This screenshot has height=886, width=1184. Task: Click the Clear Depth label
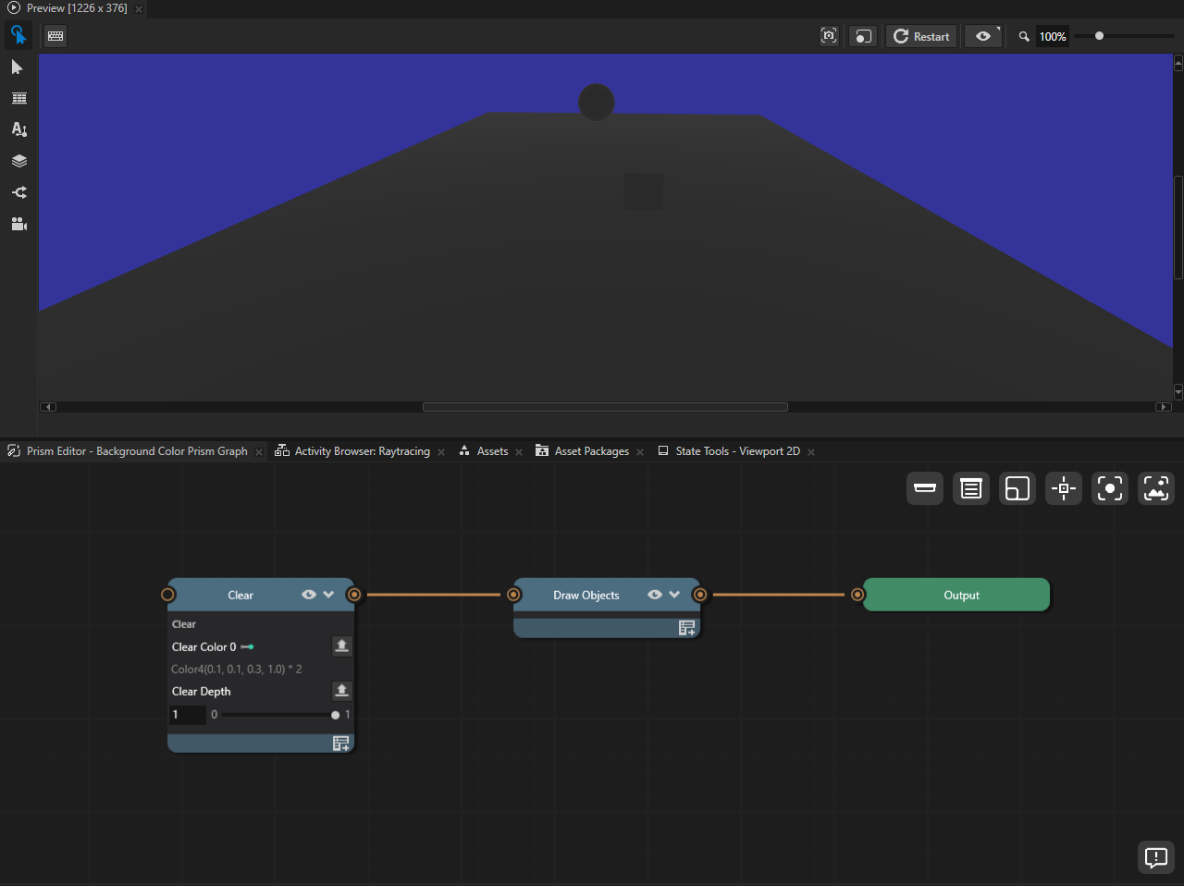[x=201, y=691]
